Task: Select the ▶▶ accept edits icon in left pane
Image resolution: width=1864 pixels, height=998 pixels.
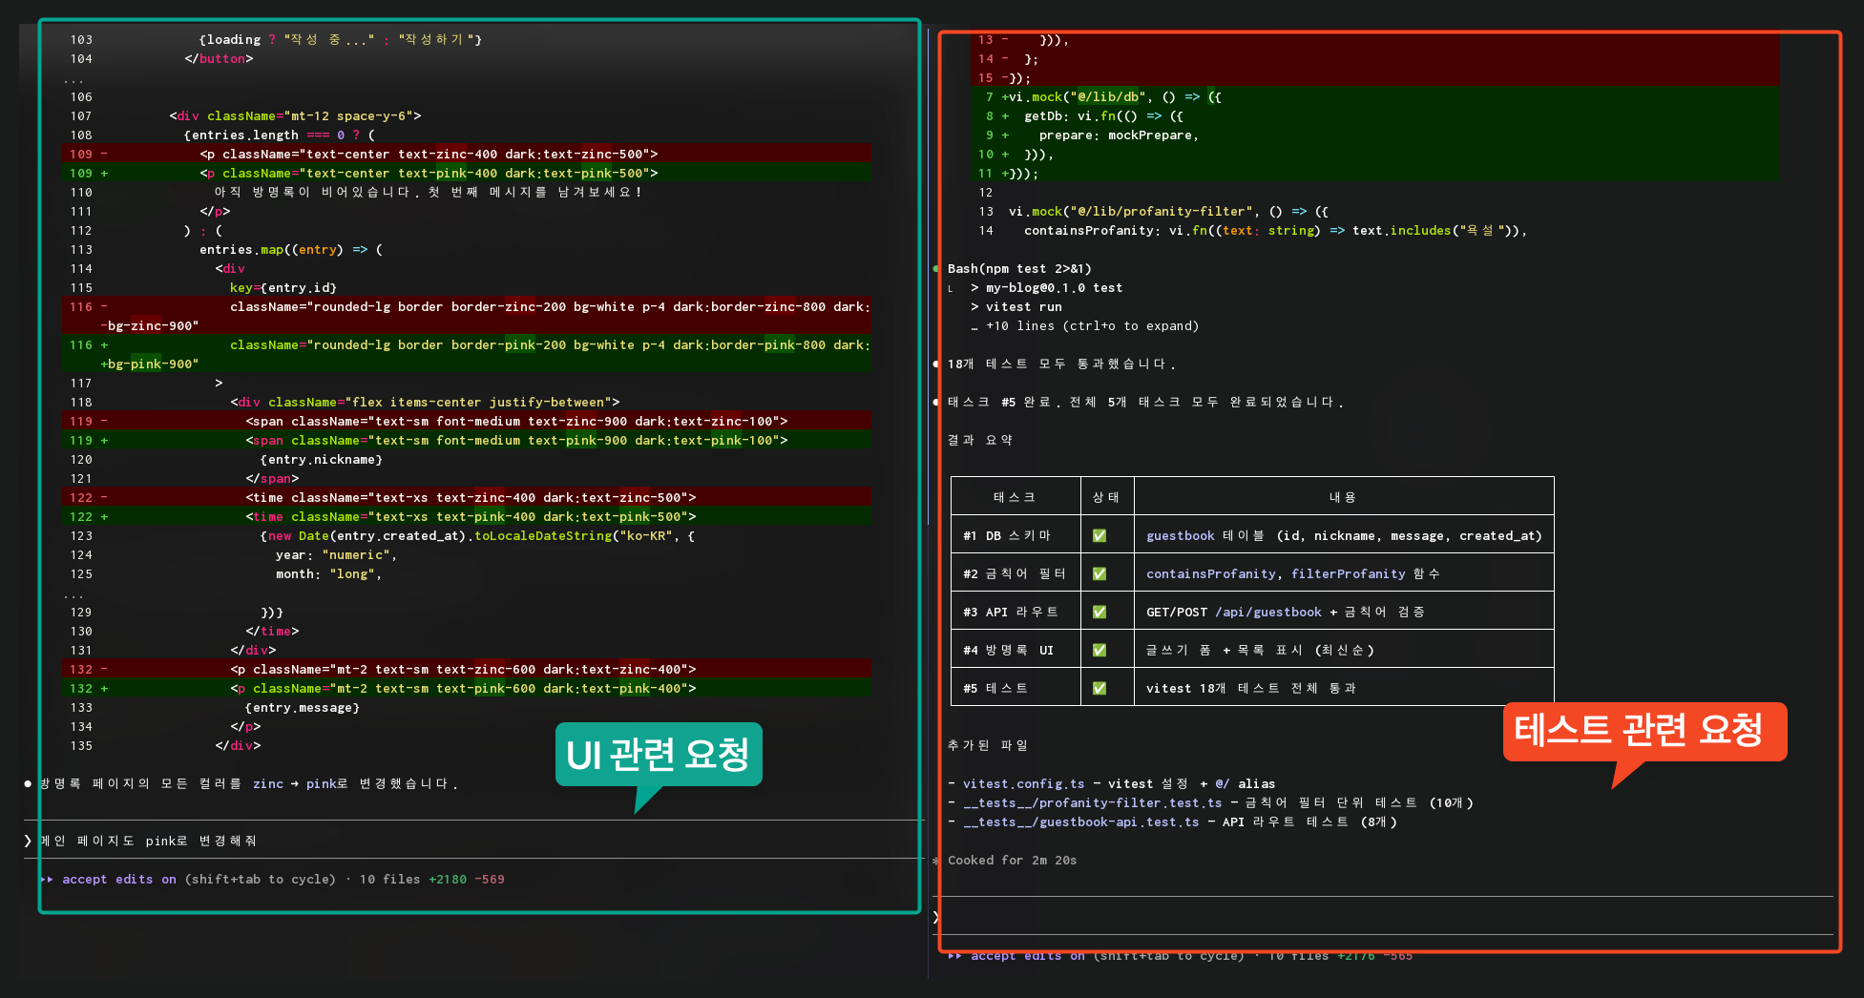Action: pyautogui.click(x=46, y=879)
